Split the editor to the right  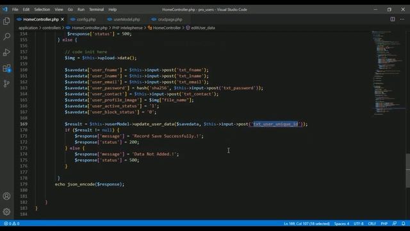point(393,19)
